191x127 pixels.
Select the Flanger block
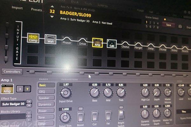(x=138, y=46)
